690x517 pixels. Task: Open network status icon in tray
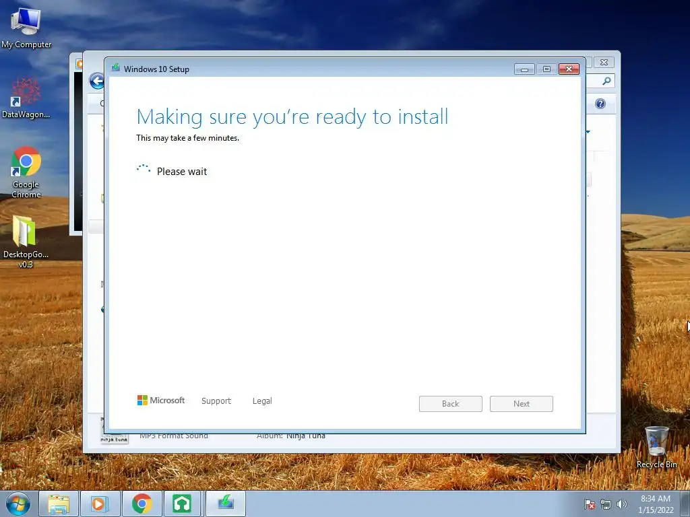tap(606, 504)
